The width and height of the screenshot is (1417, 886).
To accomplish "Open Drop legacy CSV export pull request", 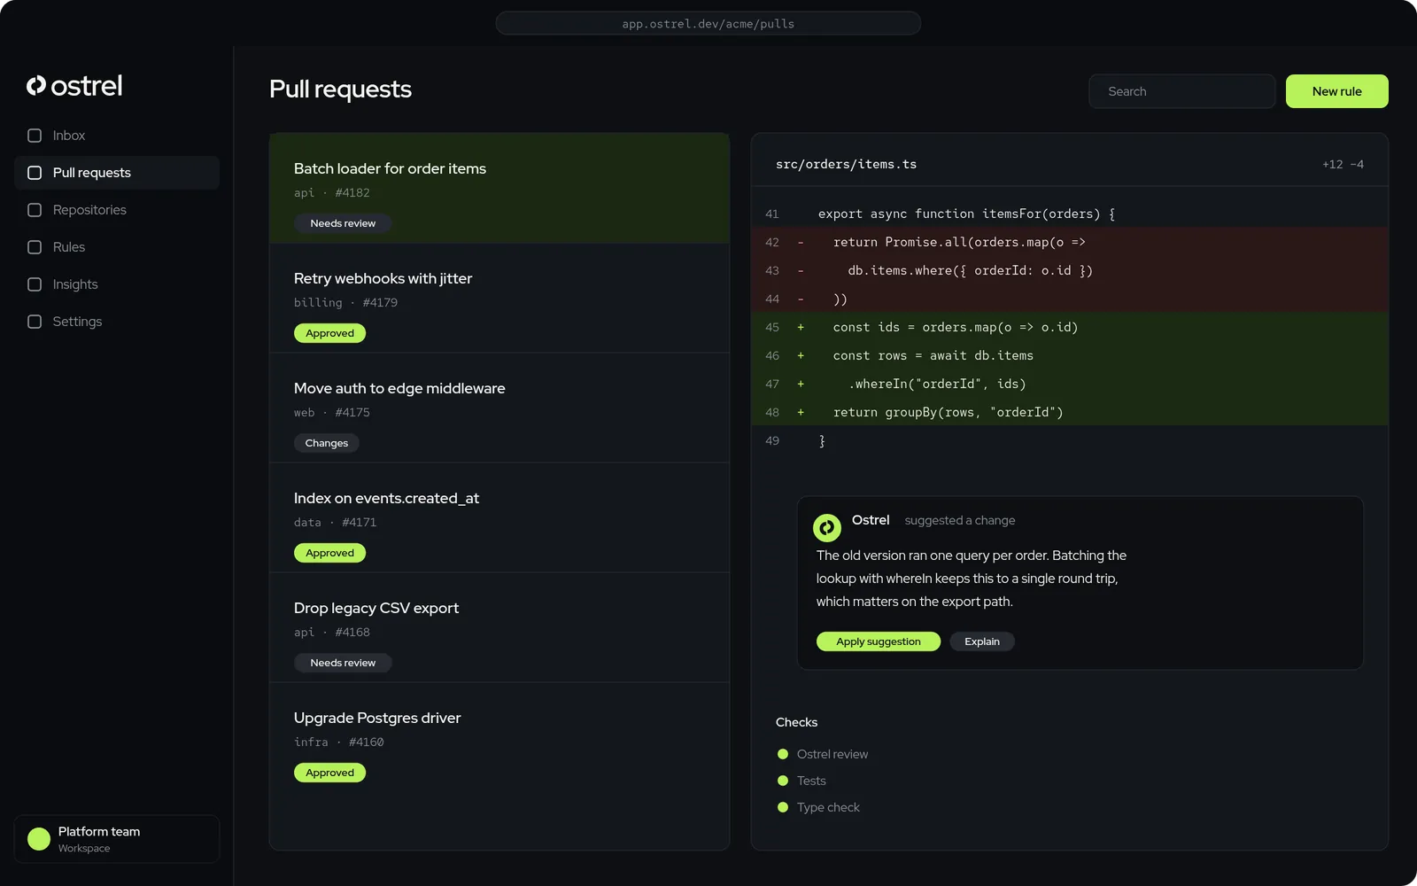I will [499, 628].
